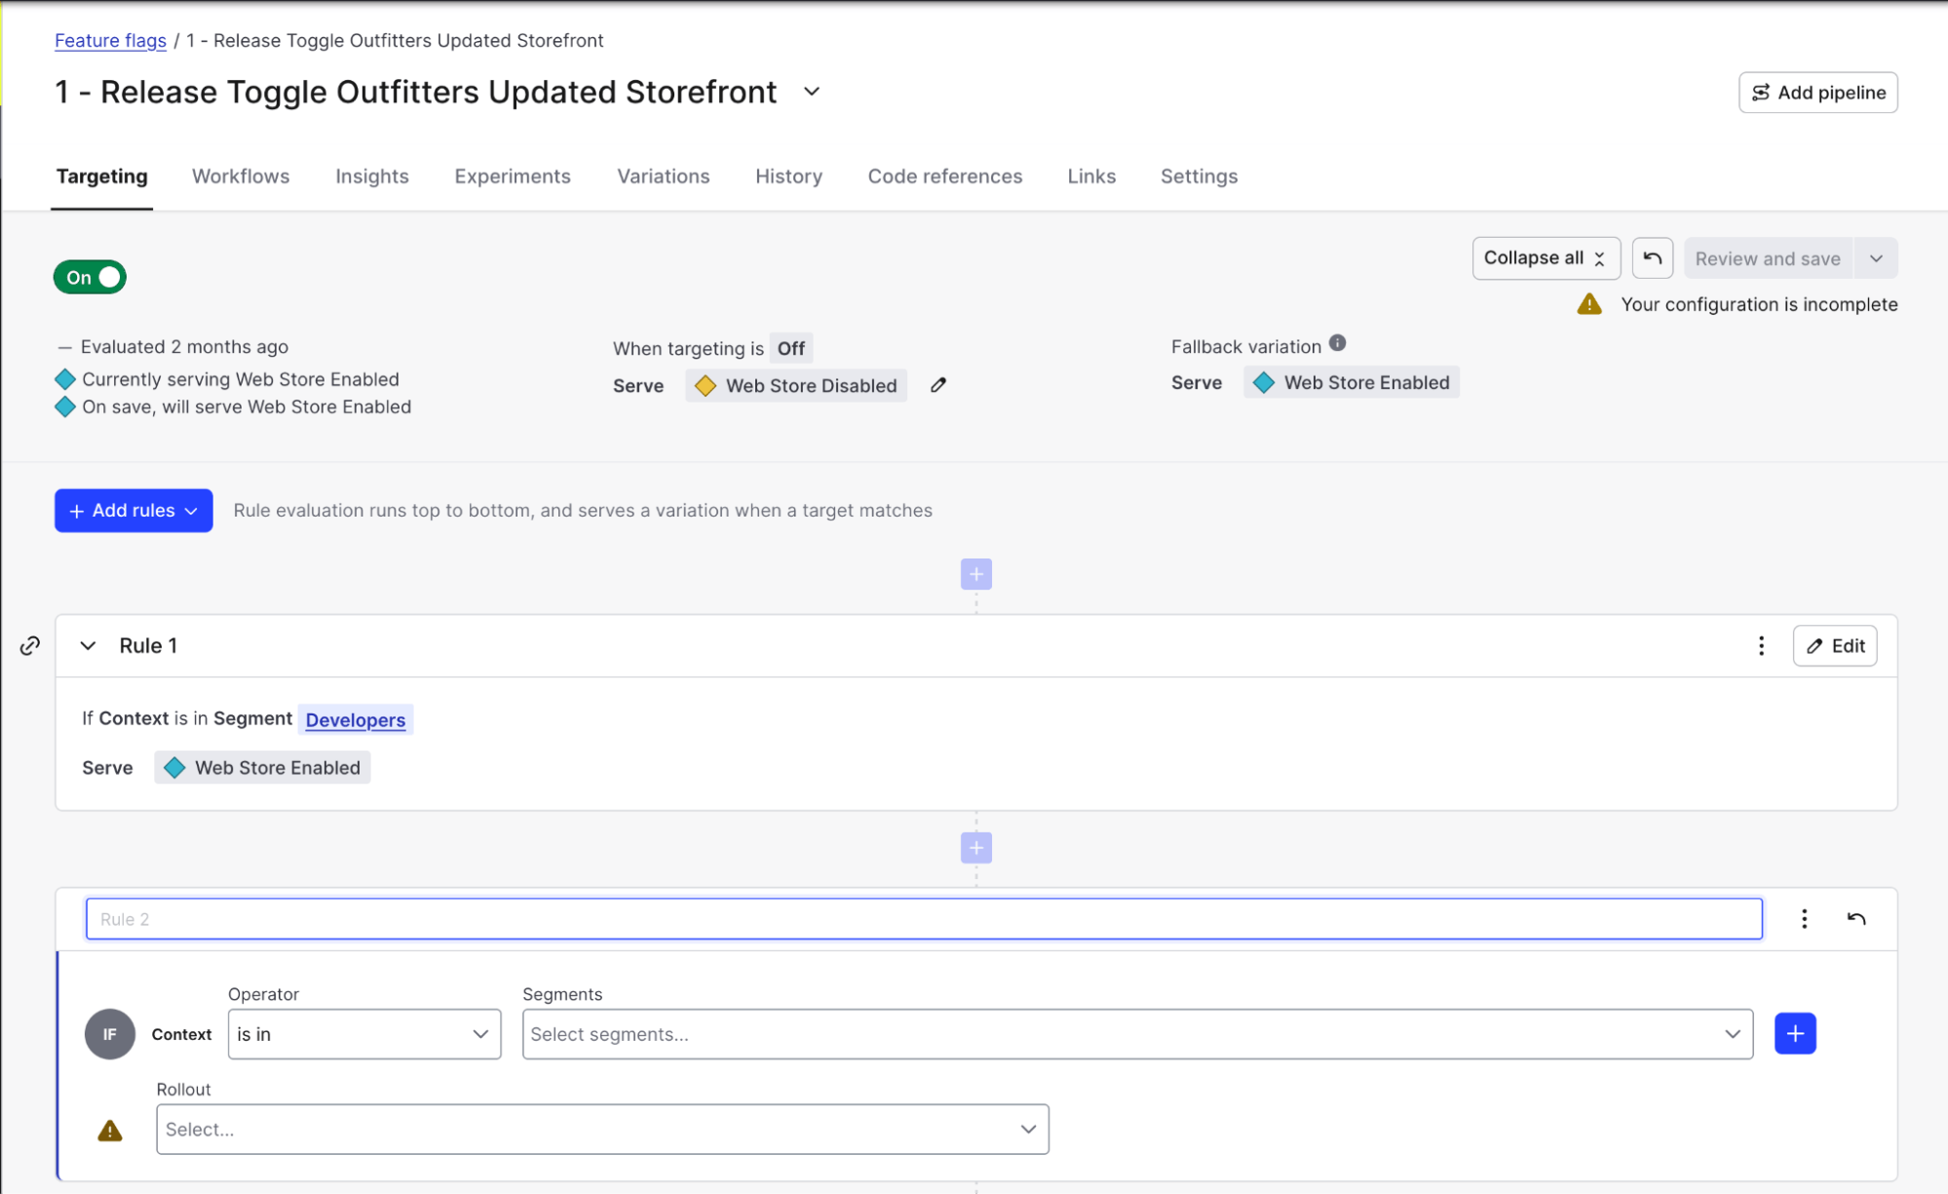Turn off the targeting On toggle
1948x1194 pixels.
tap(90, 278)
